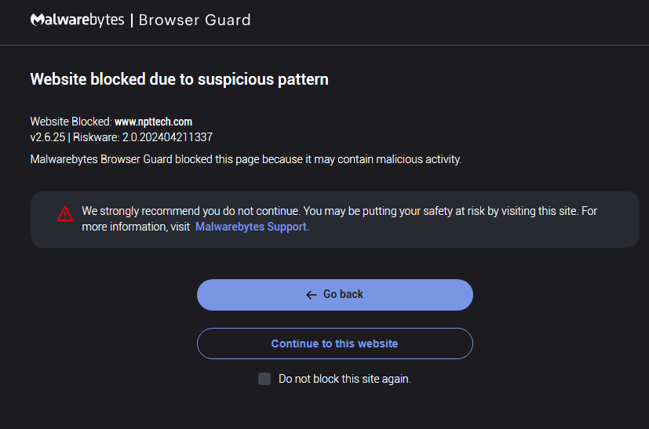Select the Browser Guard title text

click(195, 20)
